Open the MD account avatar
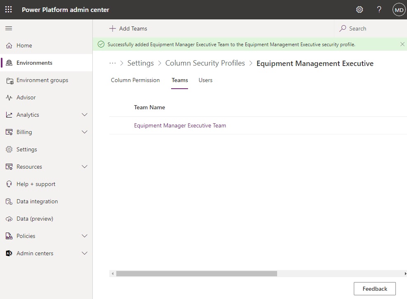 tap(399, 10)
